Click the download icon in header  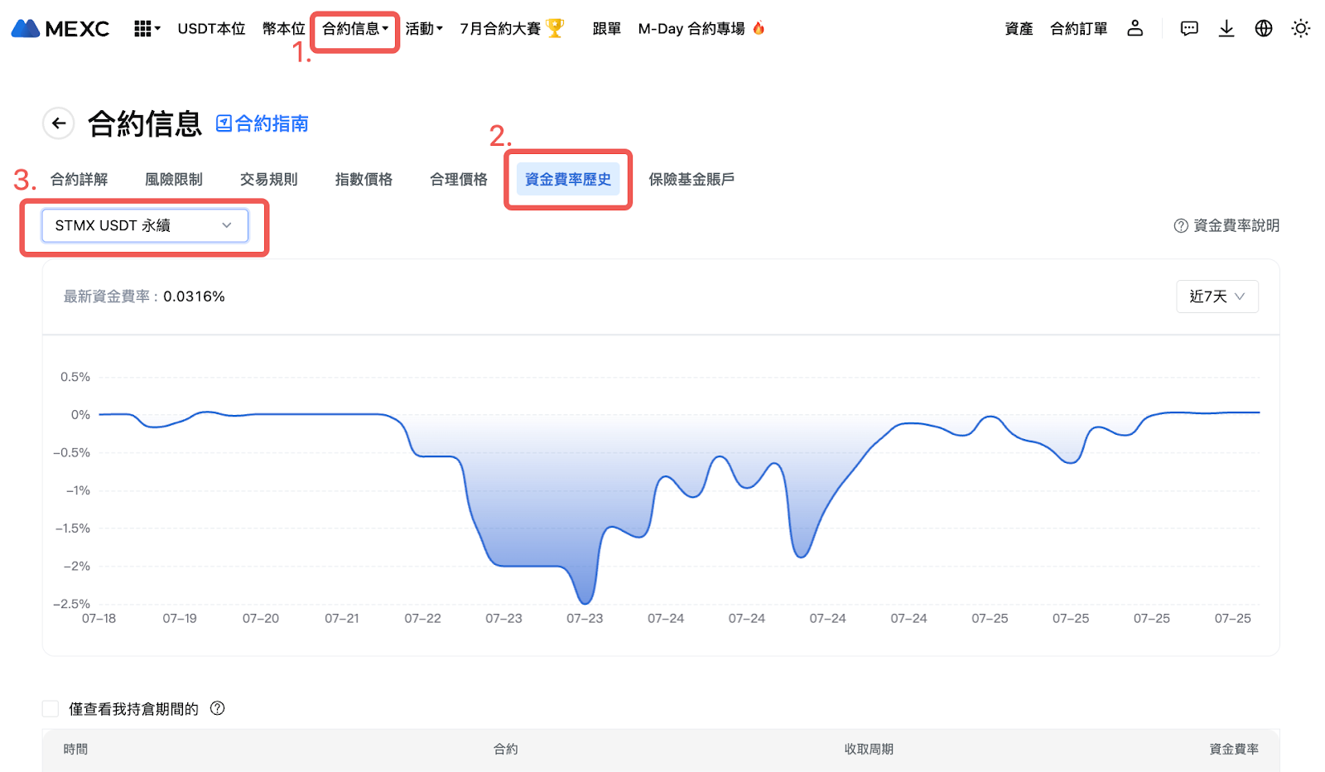pyautogui.click(x=1226, y=29)
